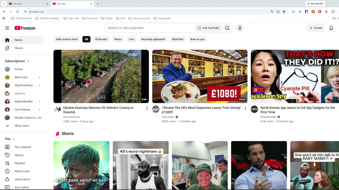Expand the Subscriptions section
339x190 pixels.
pyautogui.click(x=17, y=61)
